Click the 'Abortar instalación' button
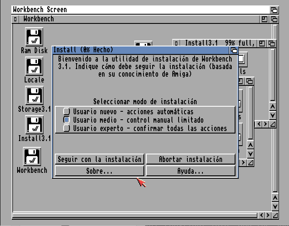 point(190,159)
